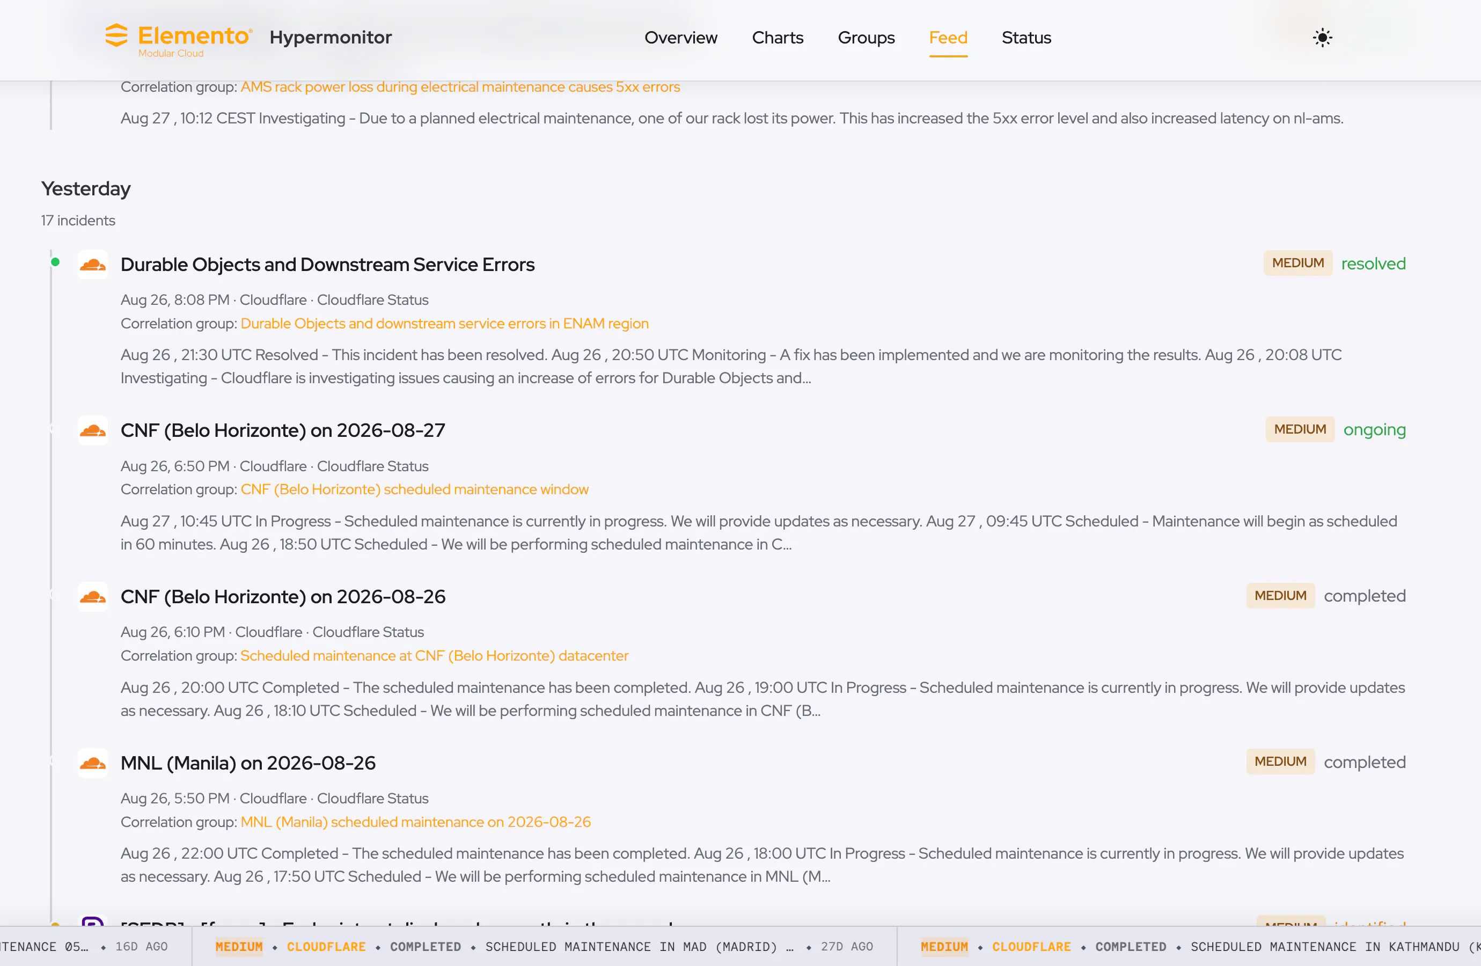Image resolution: width=1481 pixels, height=966 pixels.
Task: Click the resolved status label
Action: coord(1373,264)
